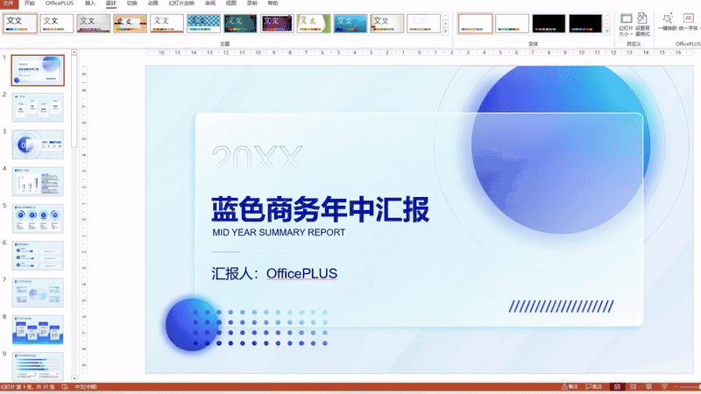Click the slide panel scroll-up arrow

[x=74, y=53]
